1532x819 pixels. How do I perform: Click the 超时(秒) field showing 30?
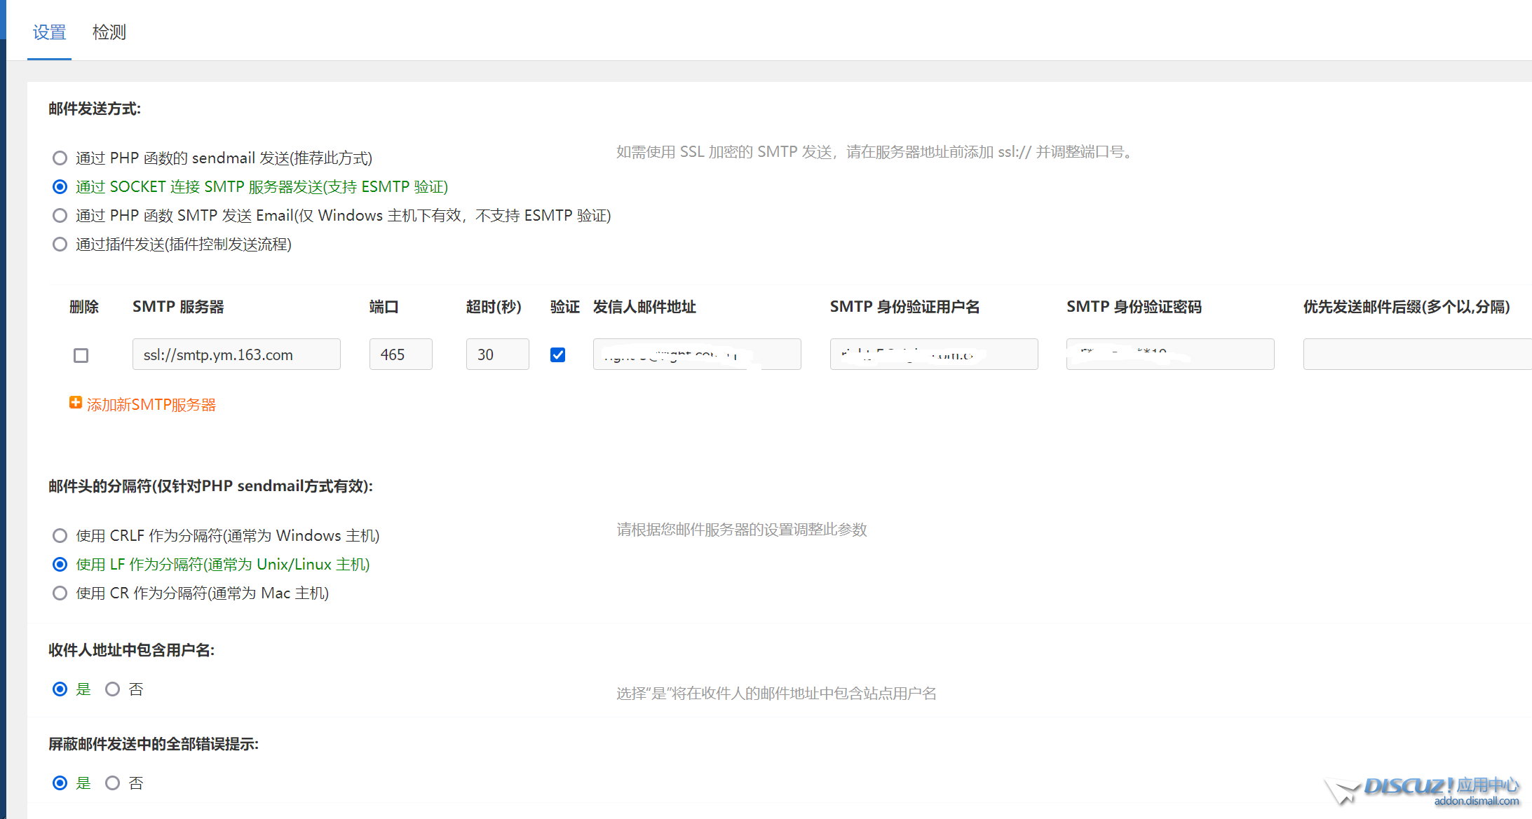[x=497, y=355]
